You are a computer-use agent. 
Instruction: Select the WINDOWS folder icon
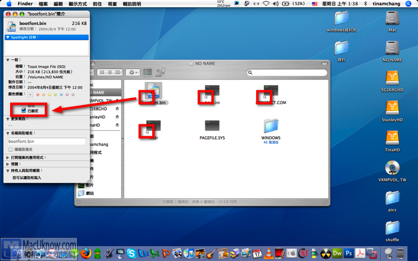[271, 125]
